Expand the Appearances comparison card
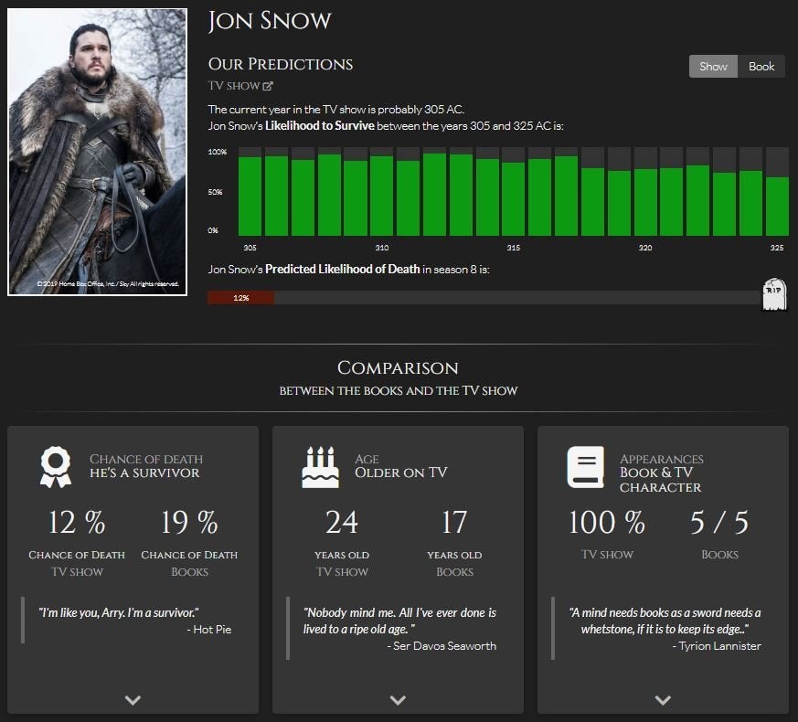798x722 pixels. click(663, 700)
